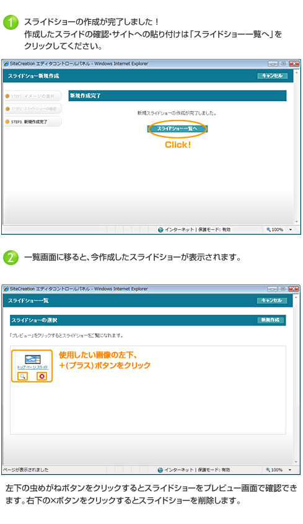
Task: Click the IE logo in upper title bar
Action: click(6, 64)
